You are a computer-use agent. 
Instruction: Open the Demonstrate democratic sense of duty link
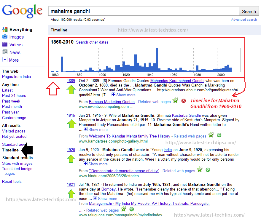click(x=124, y=171)
